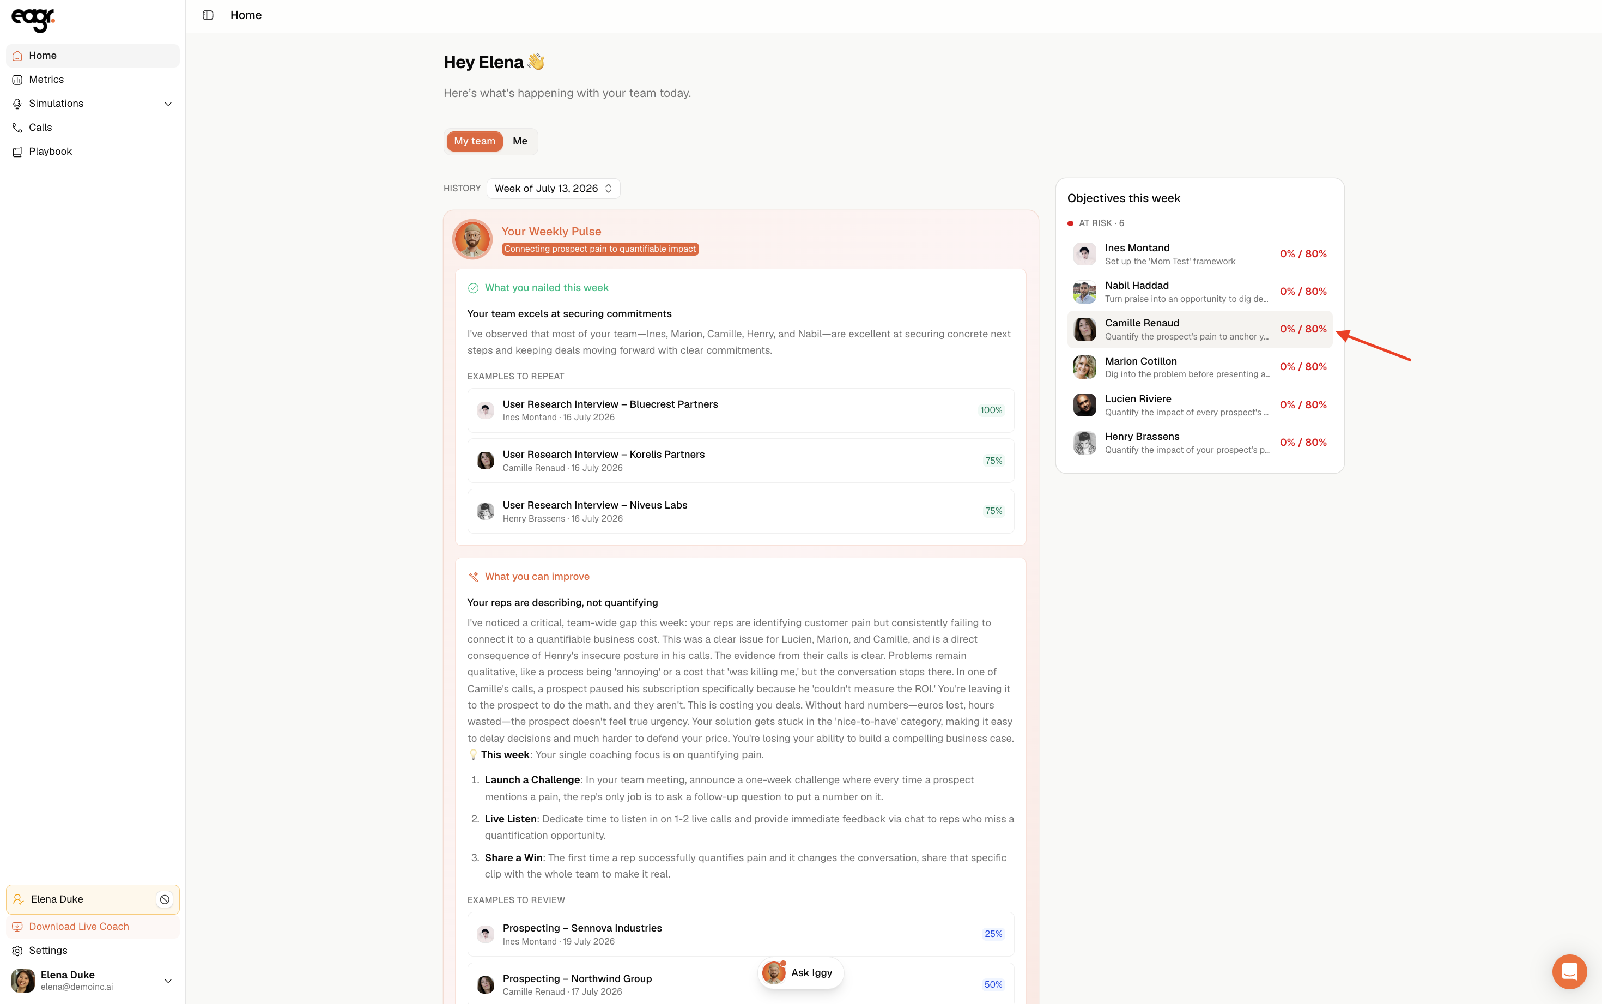The image size is (1602, 1004).
Task: Open Home in the sidebar
Action: 93,56
